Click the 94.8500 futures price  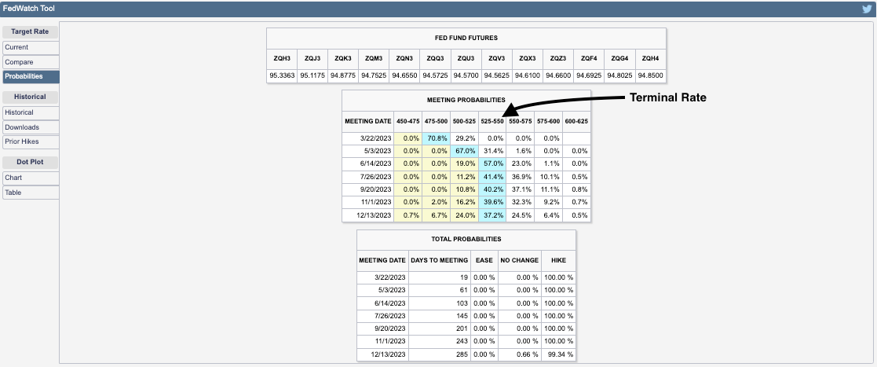[x=650, y=75]
